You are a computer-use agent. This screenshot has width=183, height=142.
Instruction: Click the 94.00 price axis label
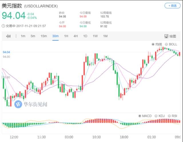(x=6, y=57)
